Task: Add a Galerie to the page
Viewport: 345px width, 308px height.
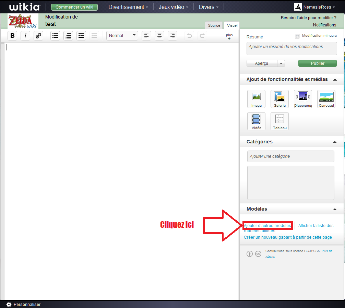Action: pos(279,99)
